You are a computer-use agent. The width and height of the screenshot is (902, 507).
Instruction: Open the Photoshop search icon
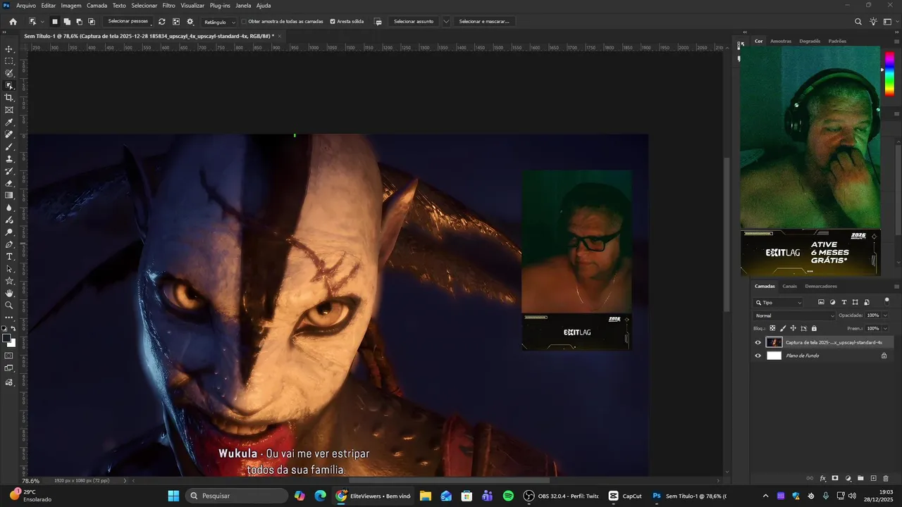(858, 22)
